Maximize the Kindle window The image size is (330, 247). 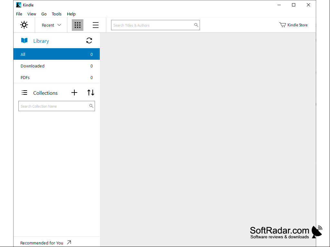click(294, 5)
